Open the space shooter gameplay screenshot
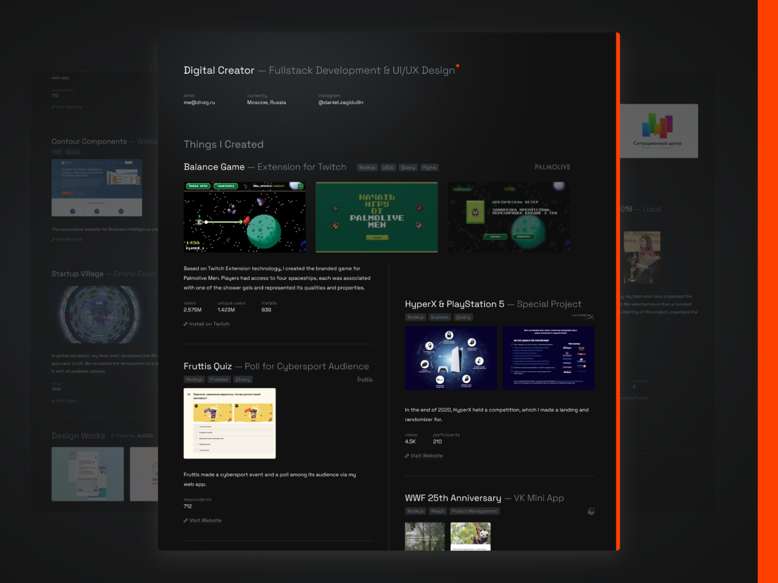 point(245,217)
